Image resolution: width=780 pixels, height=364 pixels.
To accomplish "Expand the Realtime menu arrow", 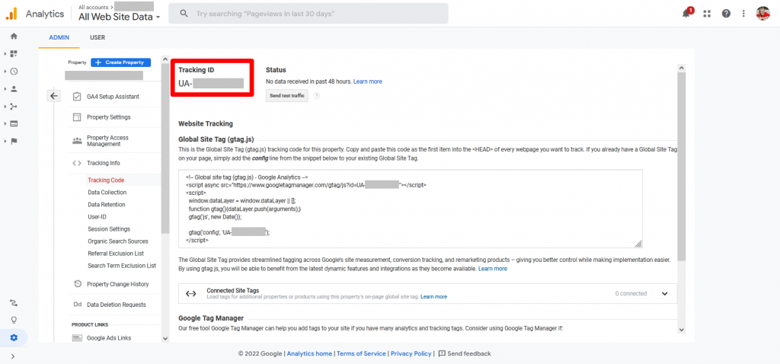I will tap(5, 71).
